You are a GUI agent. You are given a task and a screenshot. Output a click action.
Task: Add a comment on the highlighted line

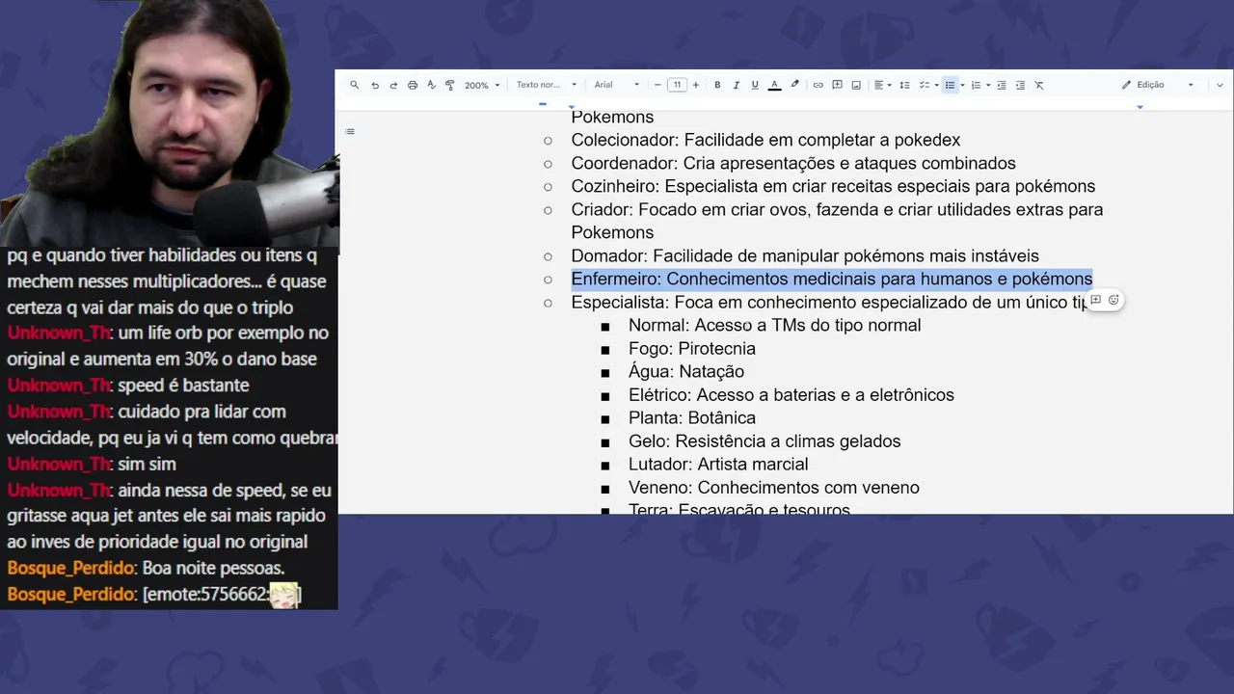[1095, 300]
